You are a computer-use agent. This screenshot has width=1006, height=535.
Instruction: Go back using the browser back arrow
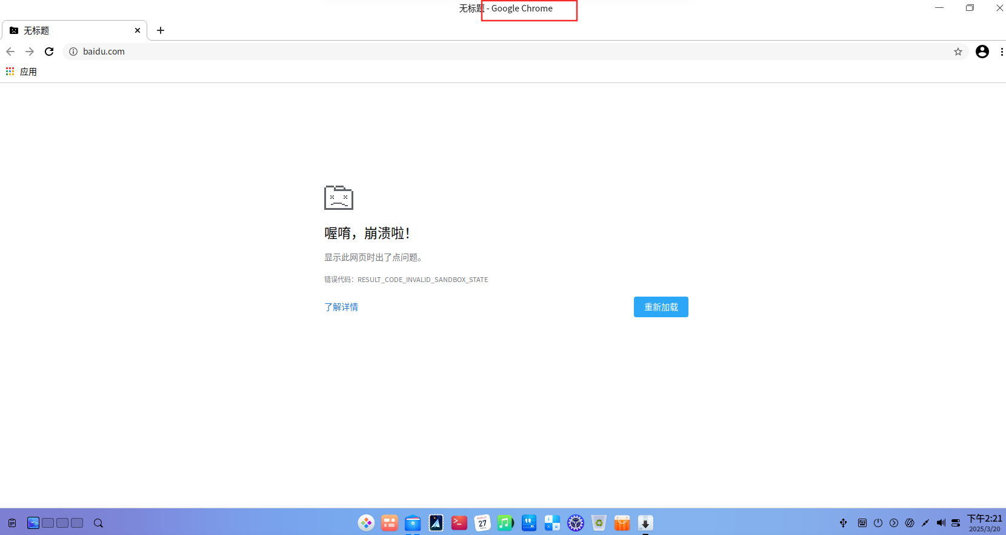(x=10, y=52)
